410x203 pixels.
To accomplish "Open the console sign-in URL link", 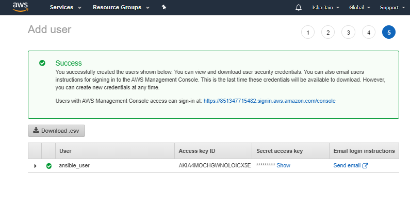I will (270, 101).
